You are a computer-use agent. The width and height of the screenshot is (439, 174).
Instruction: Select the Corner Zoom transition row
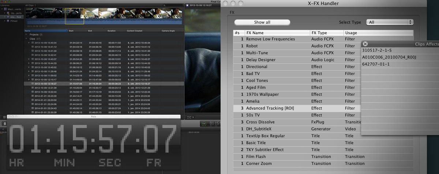coord(323,163)
